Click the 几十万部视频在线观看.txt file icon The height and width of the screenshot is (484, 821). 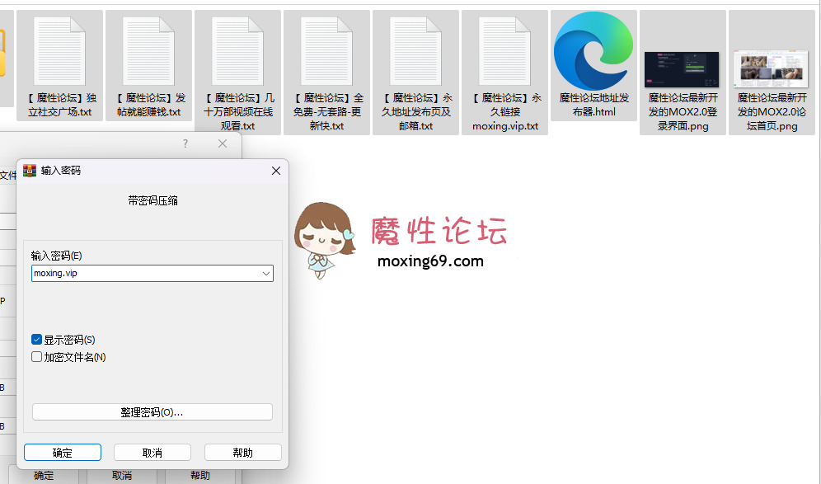tap(237, 51)
